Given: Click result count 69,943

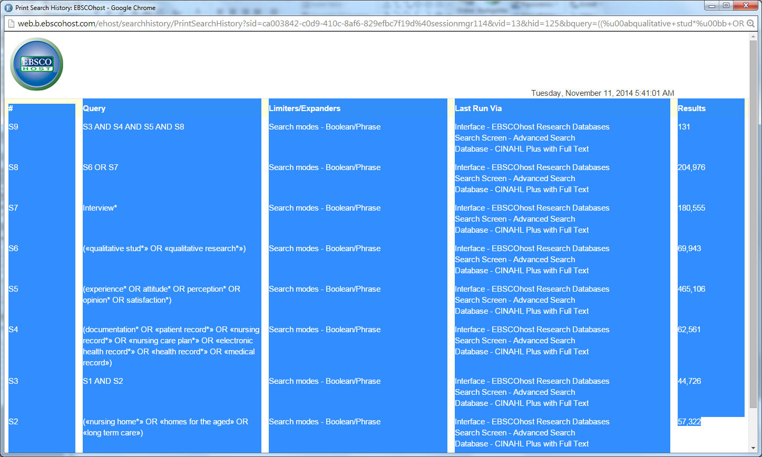Looking at the screenshot, I should click(689, 249).
